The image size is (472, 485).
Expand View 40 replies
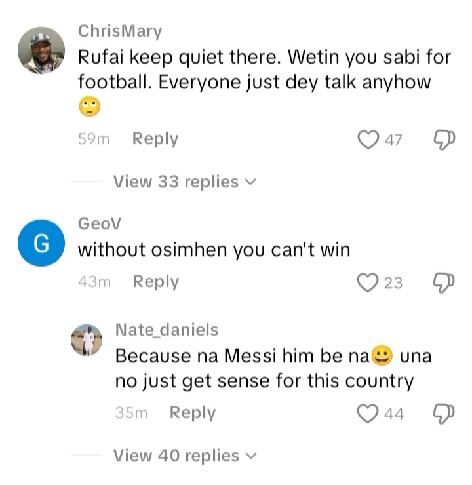coord(184,456)
